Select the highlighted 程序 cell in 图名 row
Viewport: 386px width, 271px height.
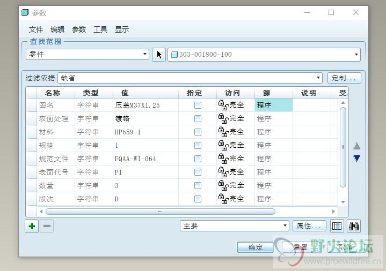pyautogui.click(x=274, y=105)
